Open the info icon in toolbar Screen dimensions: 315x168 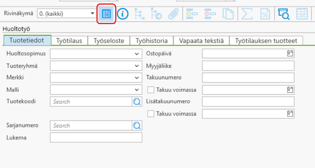(x=122, y=14)
